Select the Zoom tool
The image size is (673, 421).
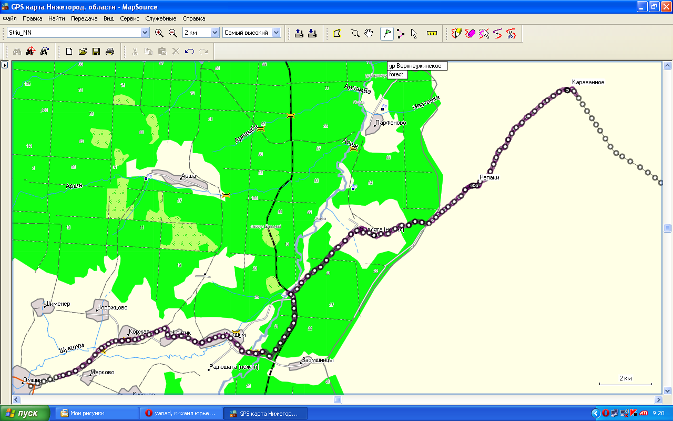[x=355, y=33]
